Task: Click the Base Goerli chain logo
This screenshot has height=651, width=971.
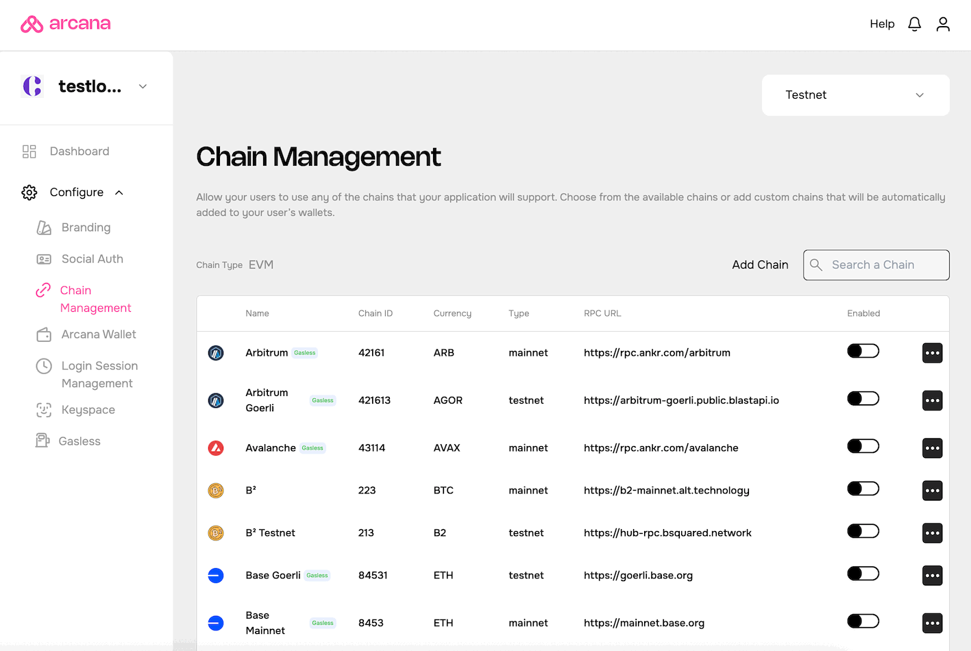Action: click(216, 576)
